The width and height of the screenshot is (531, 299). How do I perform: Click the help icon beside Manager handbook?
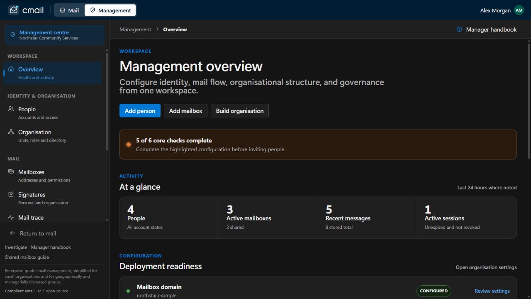pos(459,29)
